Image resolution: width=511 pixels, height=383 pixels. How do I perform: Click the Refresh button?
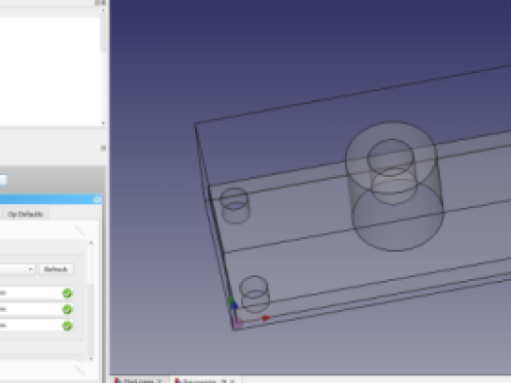(55, 269)
